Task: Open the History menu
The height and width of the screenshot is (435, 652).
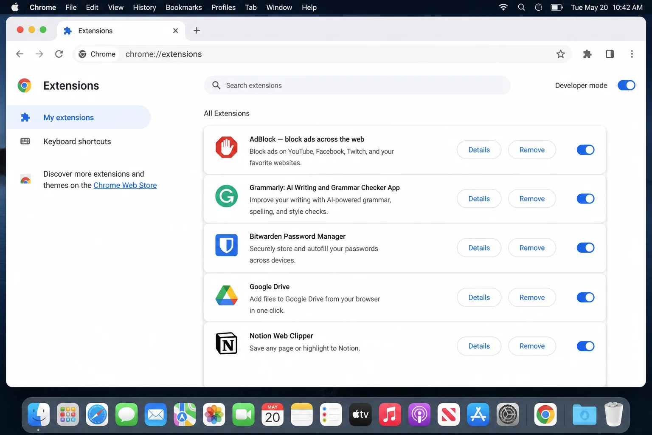Action: pyautogui.click(x=144, y=7)
